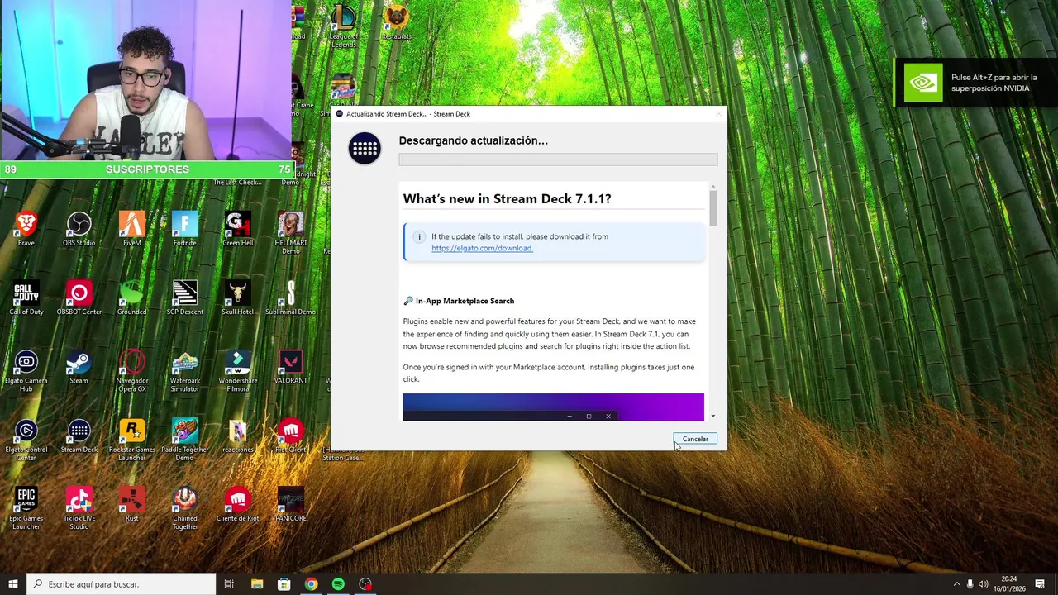This screenshot has height=595, width=1058.
Task: Select the OBSBOT Center desktop icon
Action: pos(79,297)
